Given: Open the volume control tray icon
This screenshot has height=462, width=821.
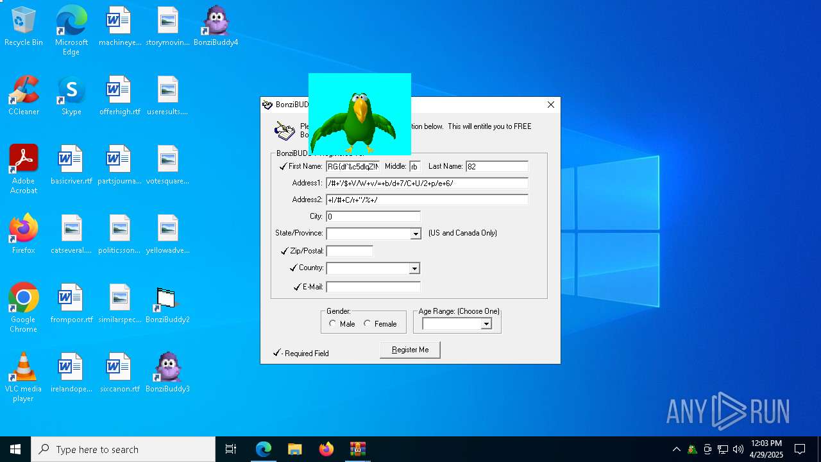Looking at the screenshot, I should [x=738, y=449].
